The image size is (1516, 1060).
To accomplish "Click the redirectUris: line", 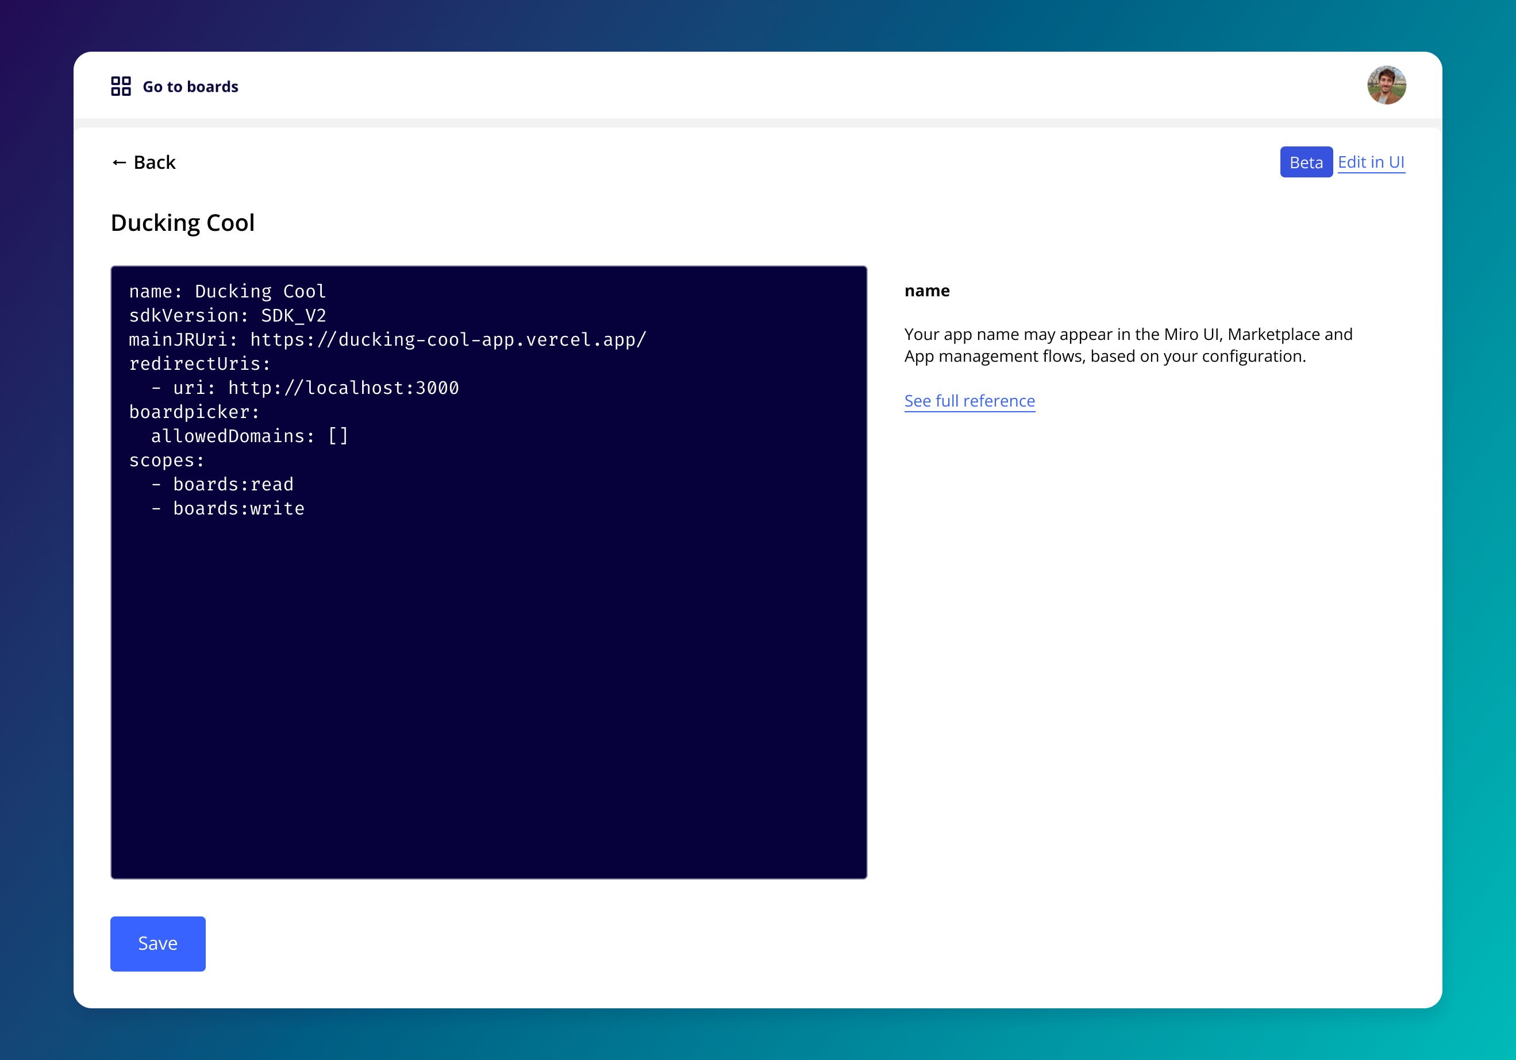I will 199,364.
